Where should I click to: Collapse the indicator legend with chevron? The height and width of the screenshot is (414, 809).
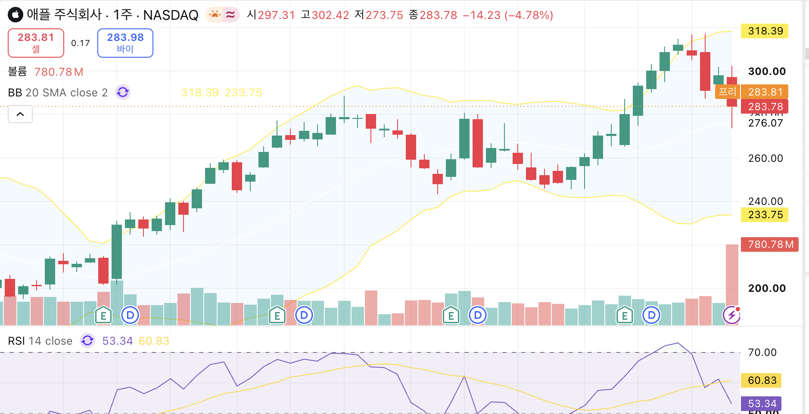[x=20, y=114]
